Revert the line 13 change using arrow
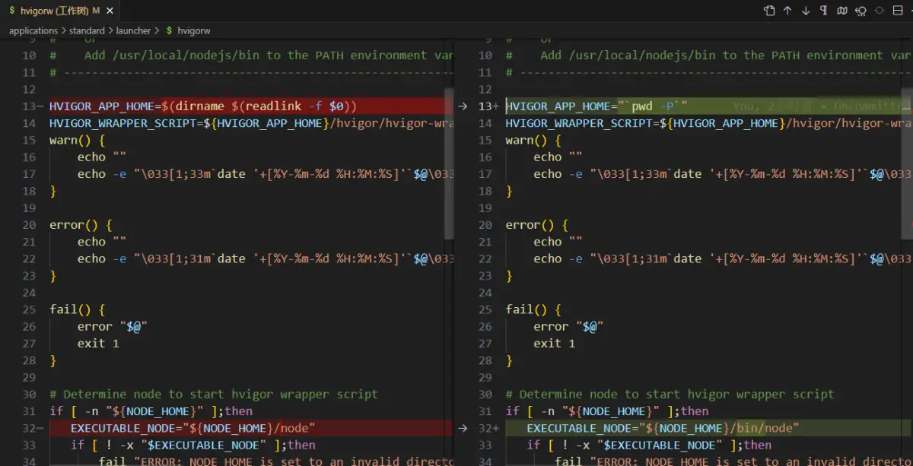This screenshot has width=913, height=466. click(x=463, y=106)
